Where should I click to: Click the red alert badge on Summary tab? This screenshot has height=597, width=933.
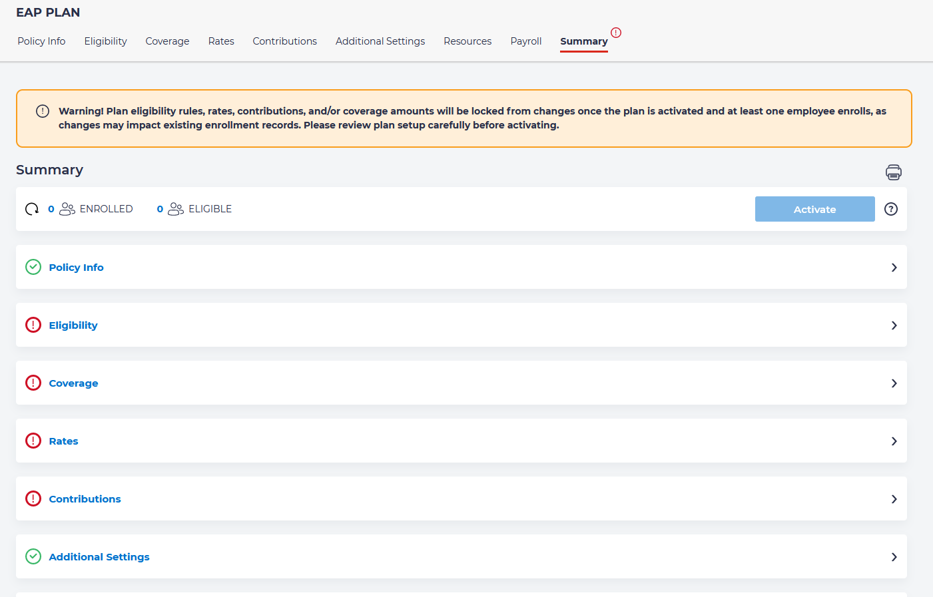(616, 33)
